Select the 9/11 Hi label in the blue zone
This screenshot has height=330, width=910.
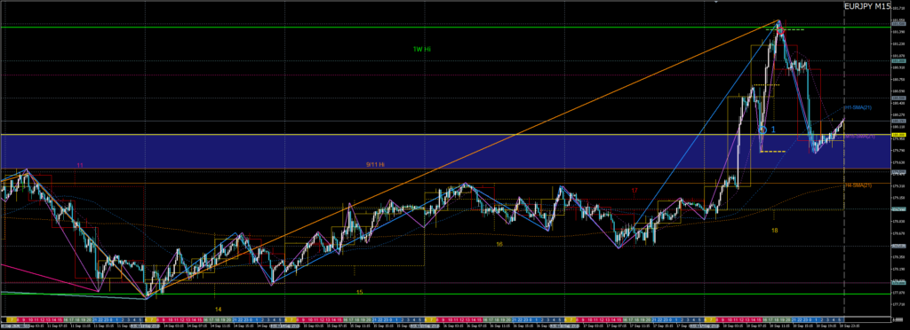[x=376, y=165]
